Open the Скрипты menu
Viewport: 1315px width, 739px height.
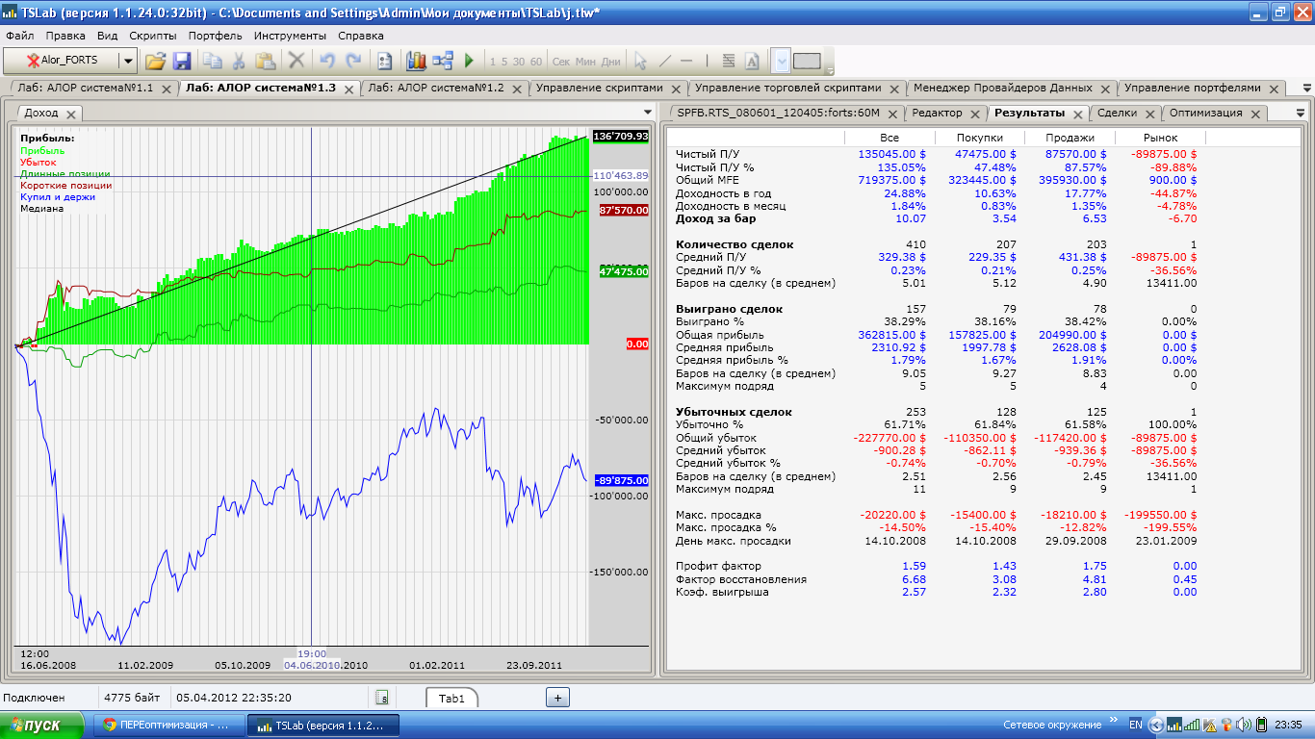pyautogui.click(x=153, y=36)
